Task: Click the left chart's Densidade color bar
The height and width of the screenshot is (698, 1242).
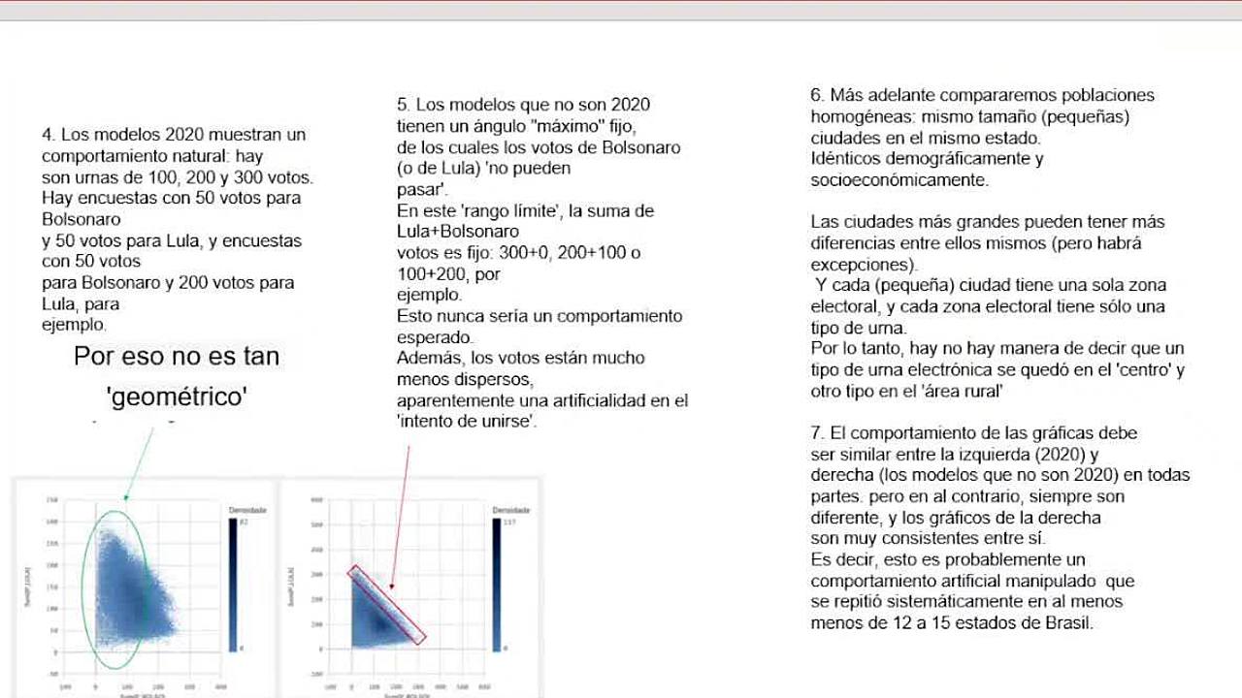Action: click(235, 585)
